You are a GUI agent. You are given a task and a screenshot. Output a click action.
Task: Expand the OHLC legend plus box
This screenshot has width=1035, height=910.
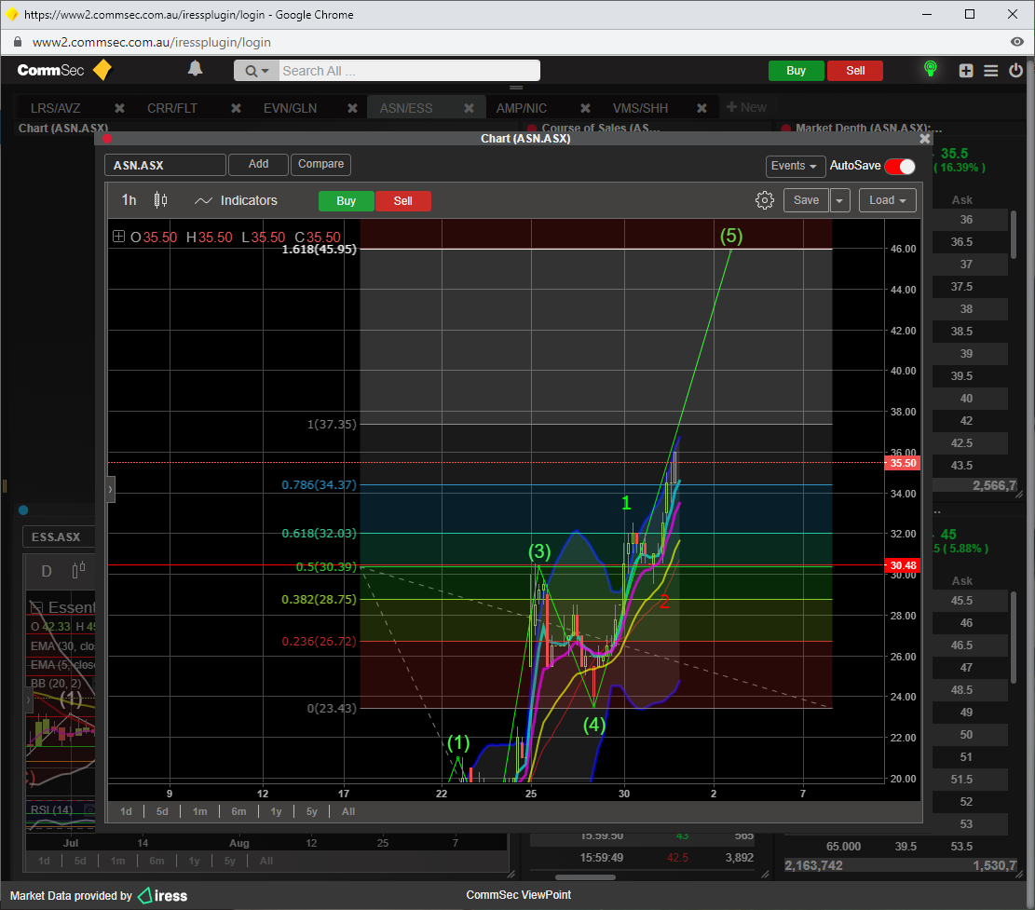point(118,237)
